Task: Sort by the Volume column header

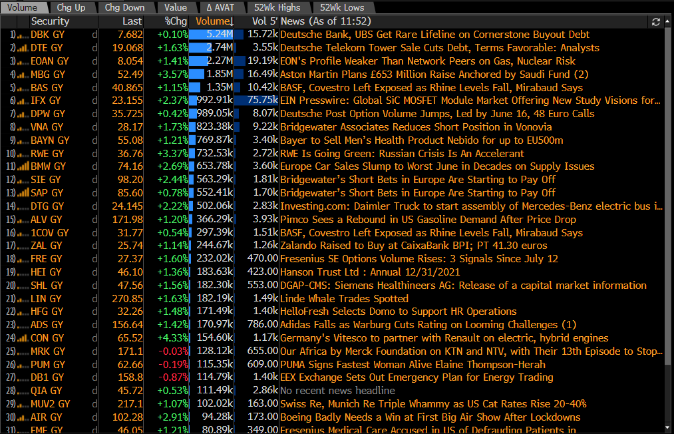Action: [214, 21]
